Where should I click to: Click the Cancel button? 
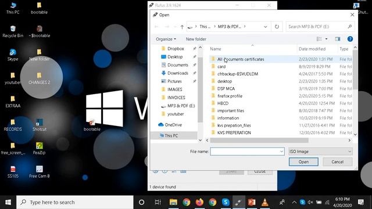coord(337,162)
